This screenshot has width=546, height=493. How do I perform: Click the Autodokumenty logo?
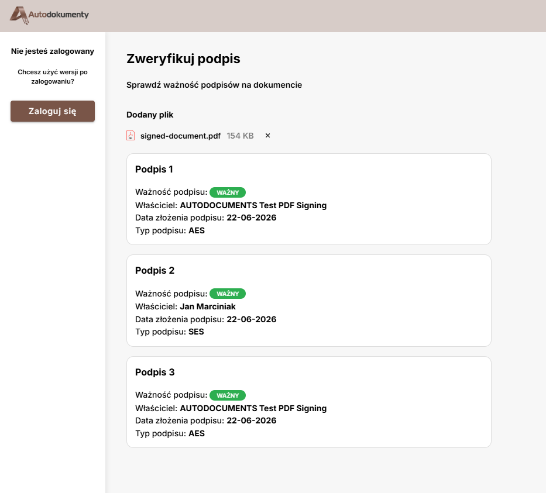tap(49, 15)
